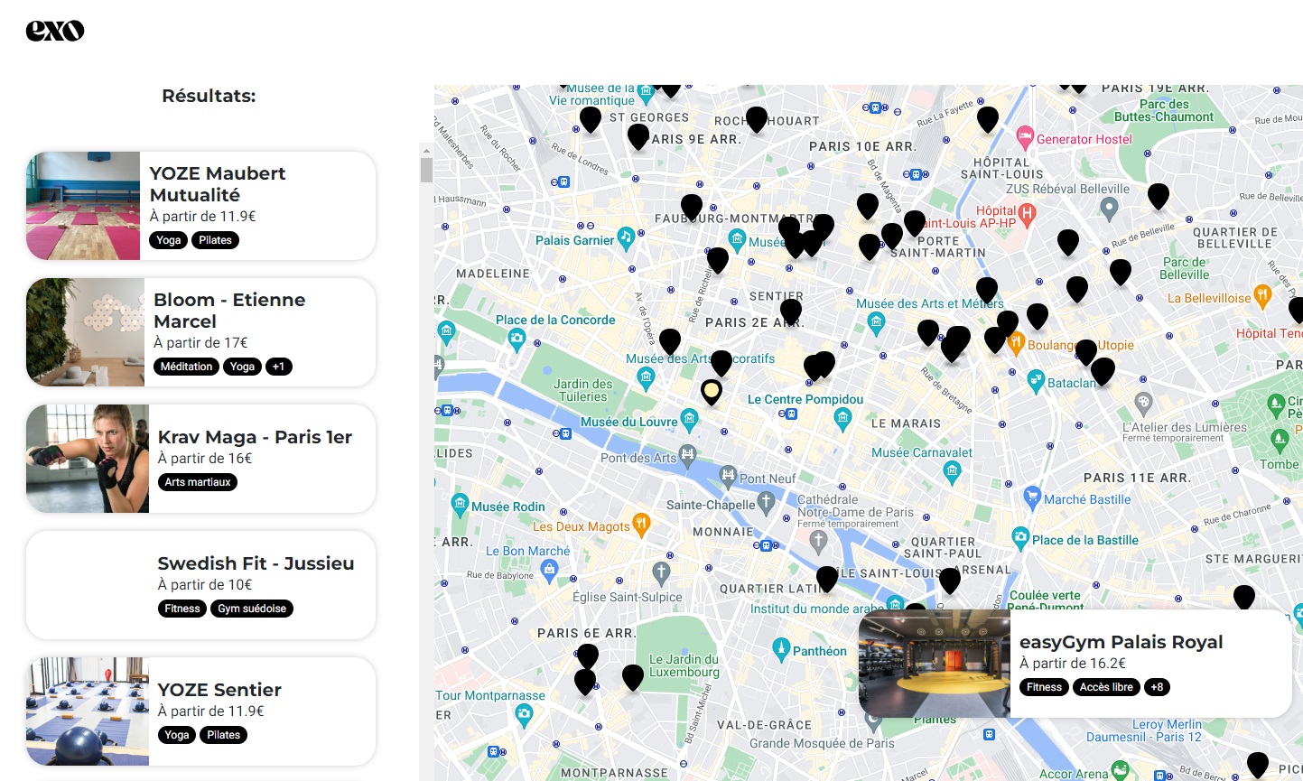This screenshot has width=1303, height=781.
Task: Open the Bloom - Etienne Marcel listing
Action: pos(201,332)
